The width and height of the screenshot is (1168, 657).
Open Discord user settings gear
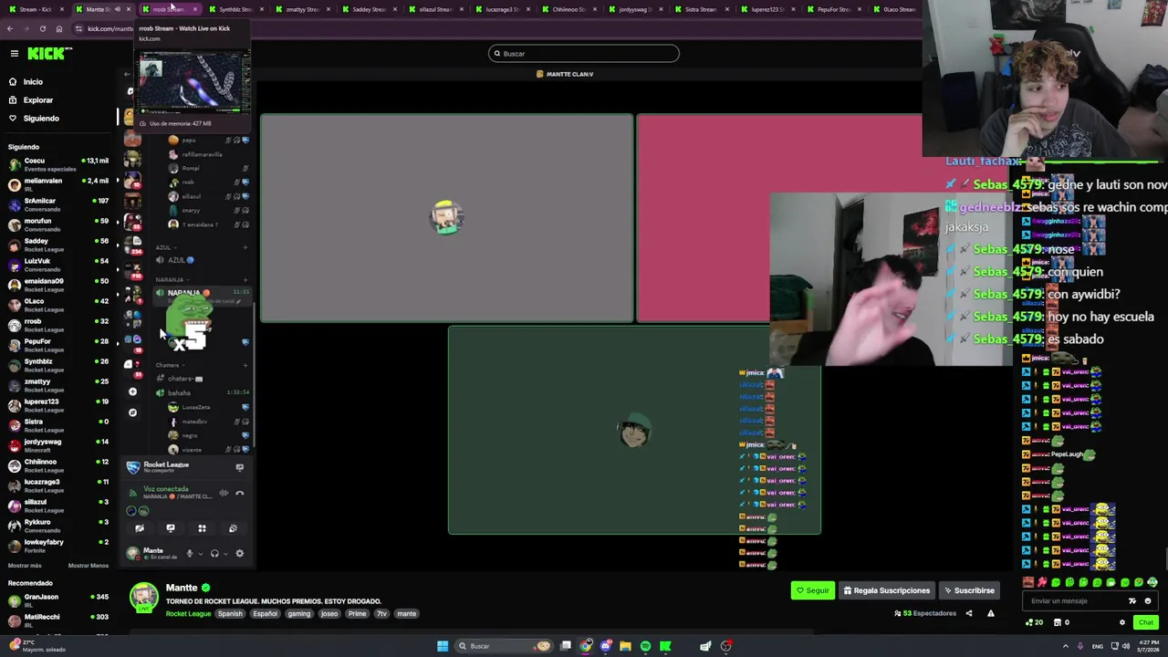click(x=240, y=553)
